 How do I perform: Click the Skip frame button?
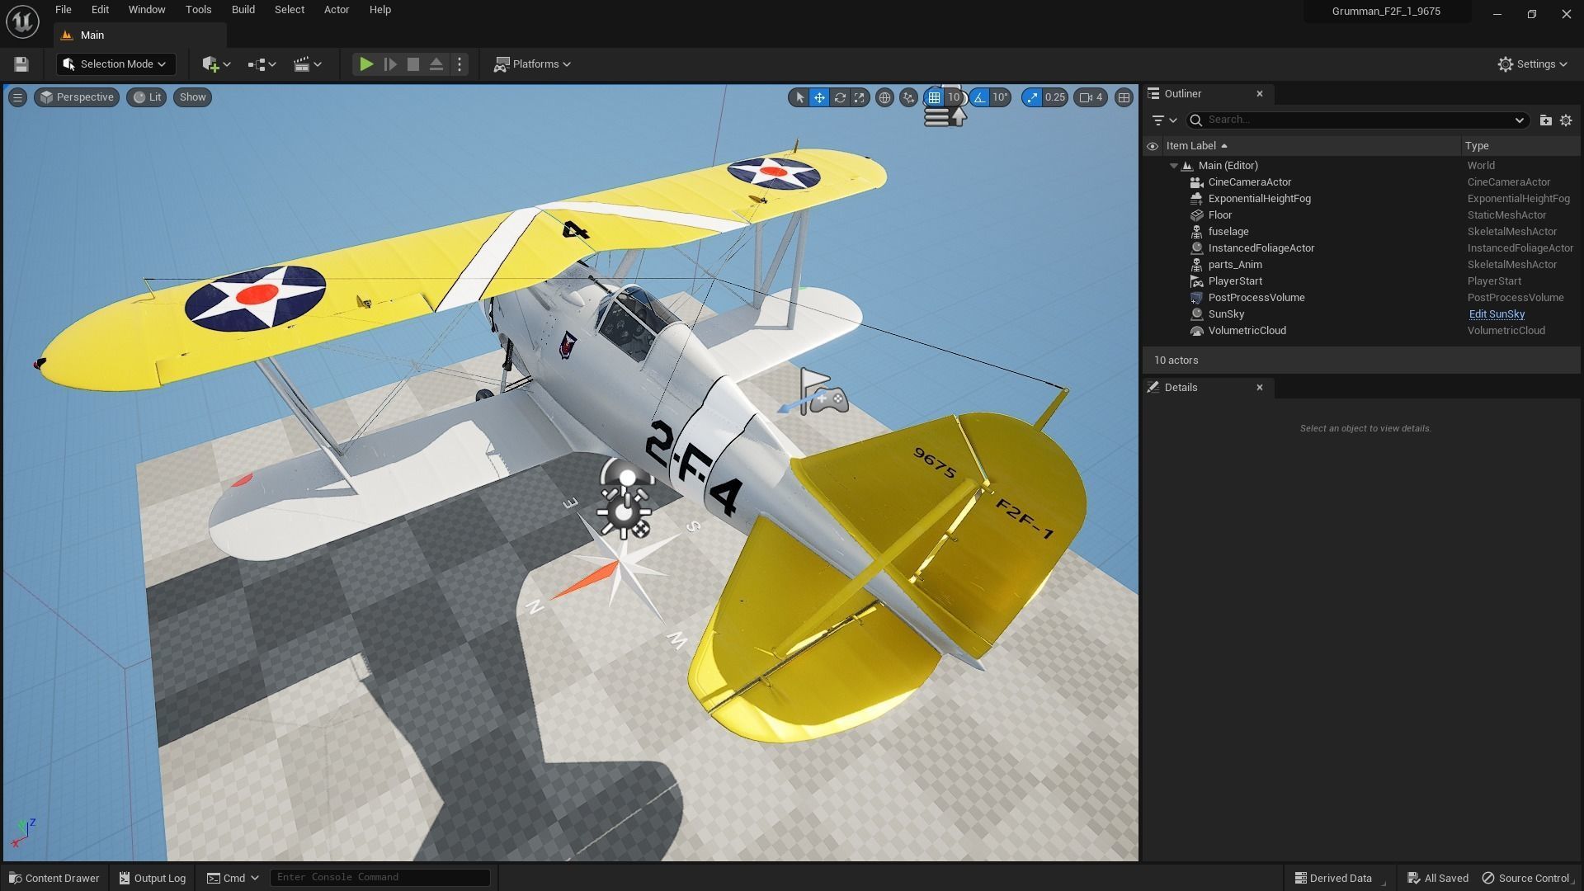pyautogui.click(x=390, y=64)
